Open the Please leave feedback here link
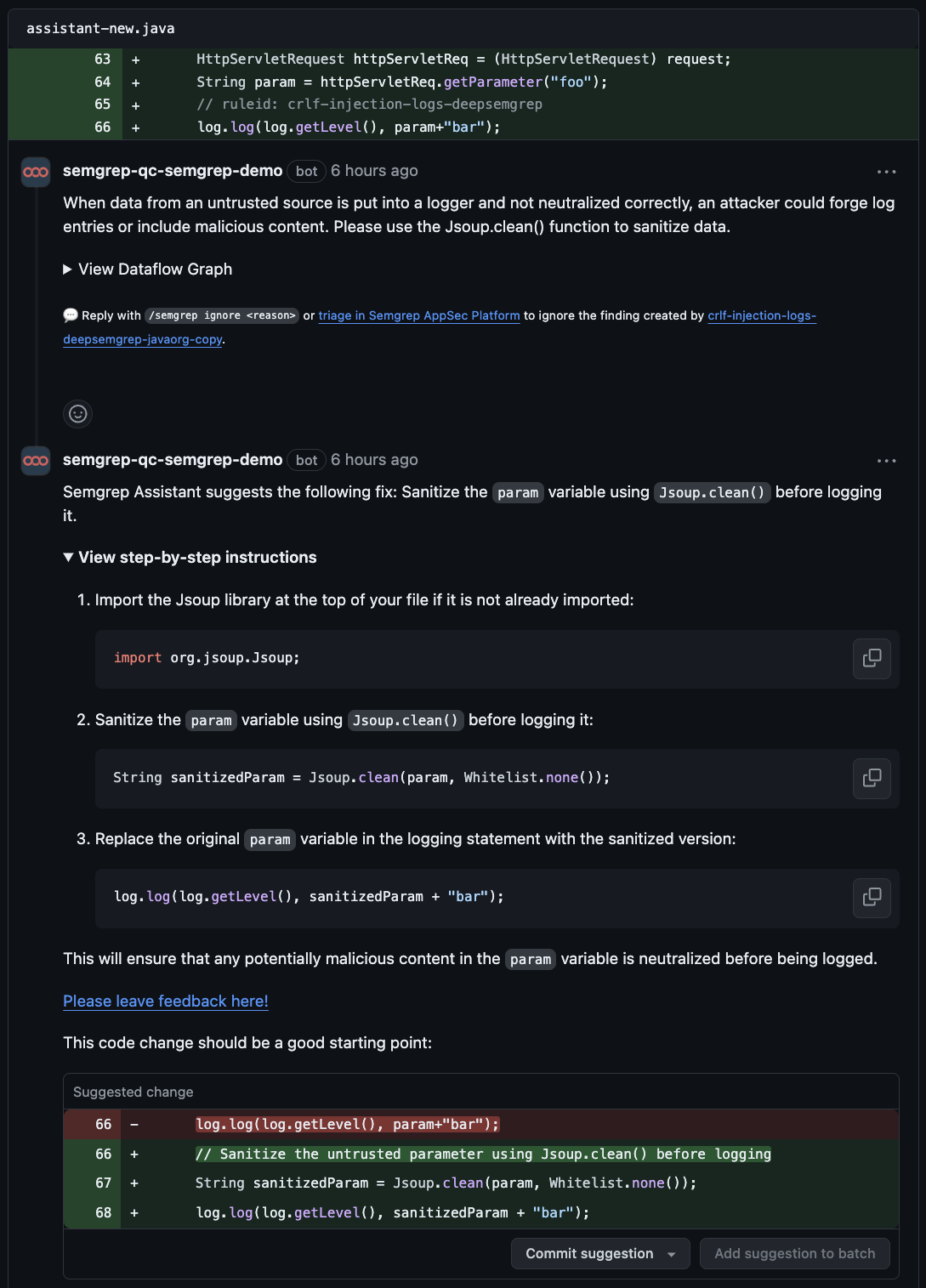 [x=165, y=1001]
